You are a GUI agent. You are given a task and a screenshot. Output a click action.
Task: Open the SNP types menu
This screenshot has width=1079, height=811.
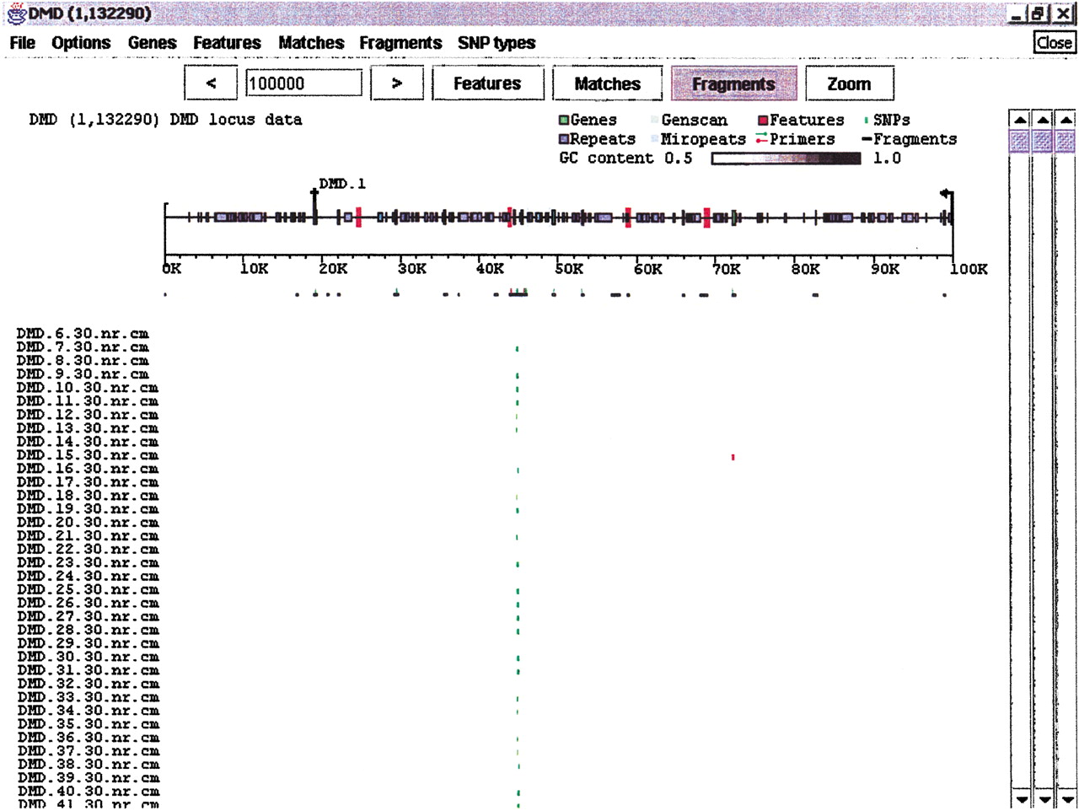[497, 43]
